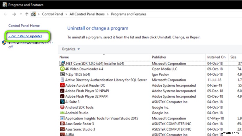
Task: Click the Application Insights Tools icon
Action: pyautogui.click(x=62, y=118)
